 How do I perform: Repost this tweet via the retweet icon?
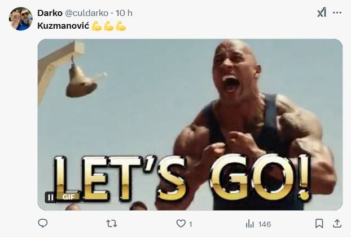[112, 224]
